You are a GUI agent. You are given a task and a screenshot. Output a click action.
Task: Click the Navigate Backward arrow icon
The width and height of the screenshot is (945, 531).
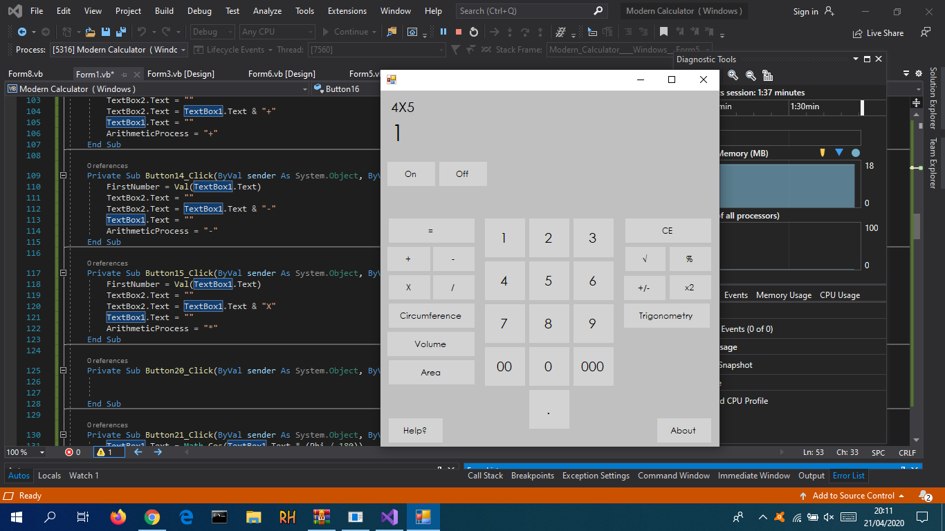click(x=22, y=32)
